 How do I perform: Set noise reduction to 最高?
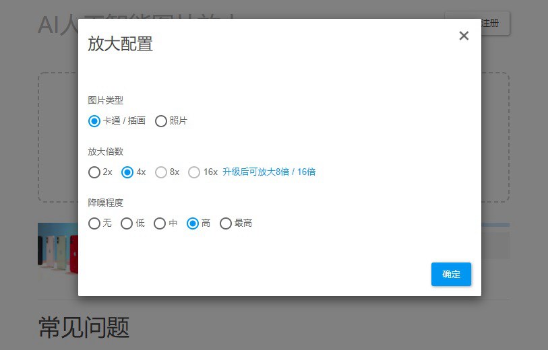point(225,223)
